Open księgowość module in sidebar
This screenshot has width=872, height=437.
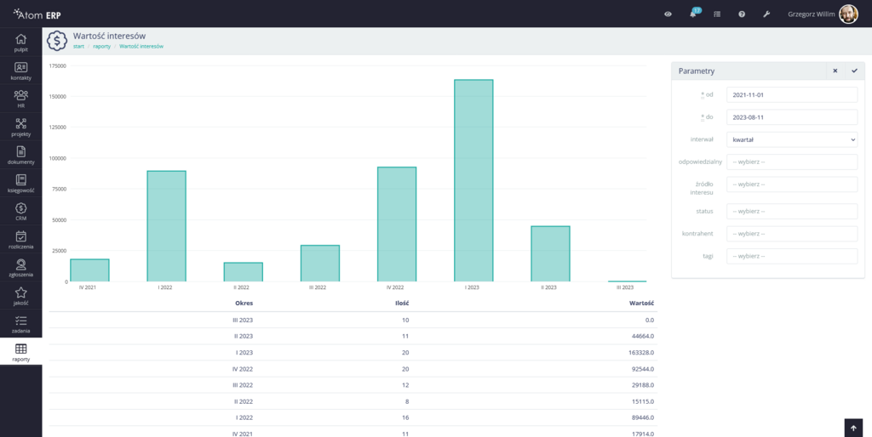click(x=20, y=184)
